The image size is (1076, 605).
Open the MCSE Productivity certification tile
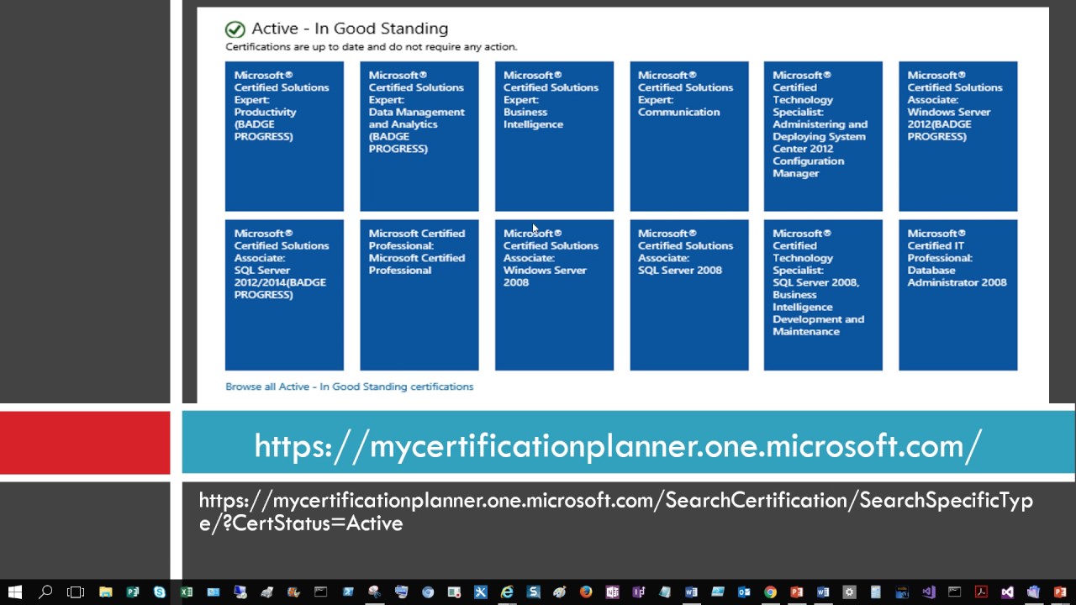284,136
